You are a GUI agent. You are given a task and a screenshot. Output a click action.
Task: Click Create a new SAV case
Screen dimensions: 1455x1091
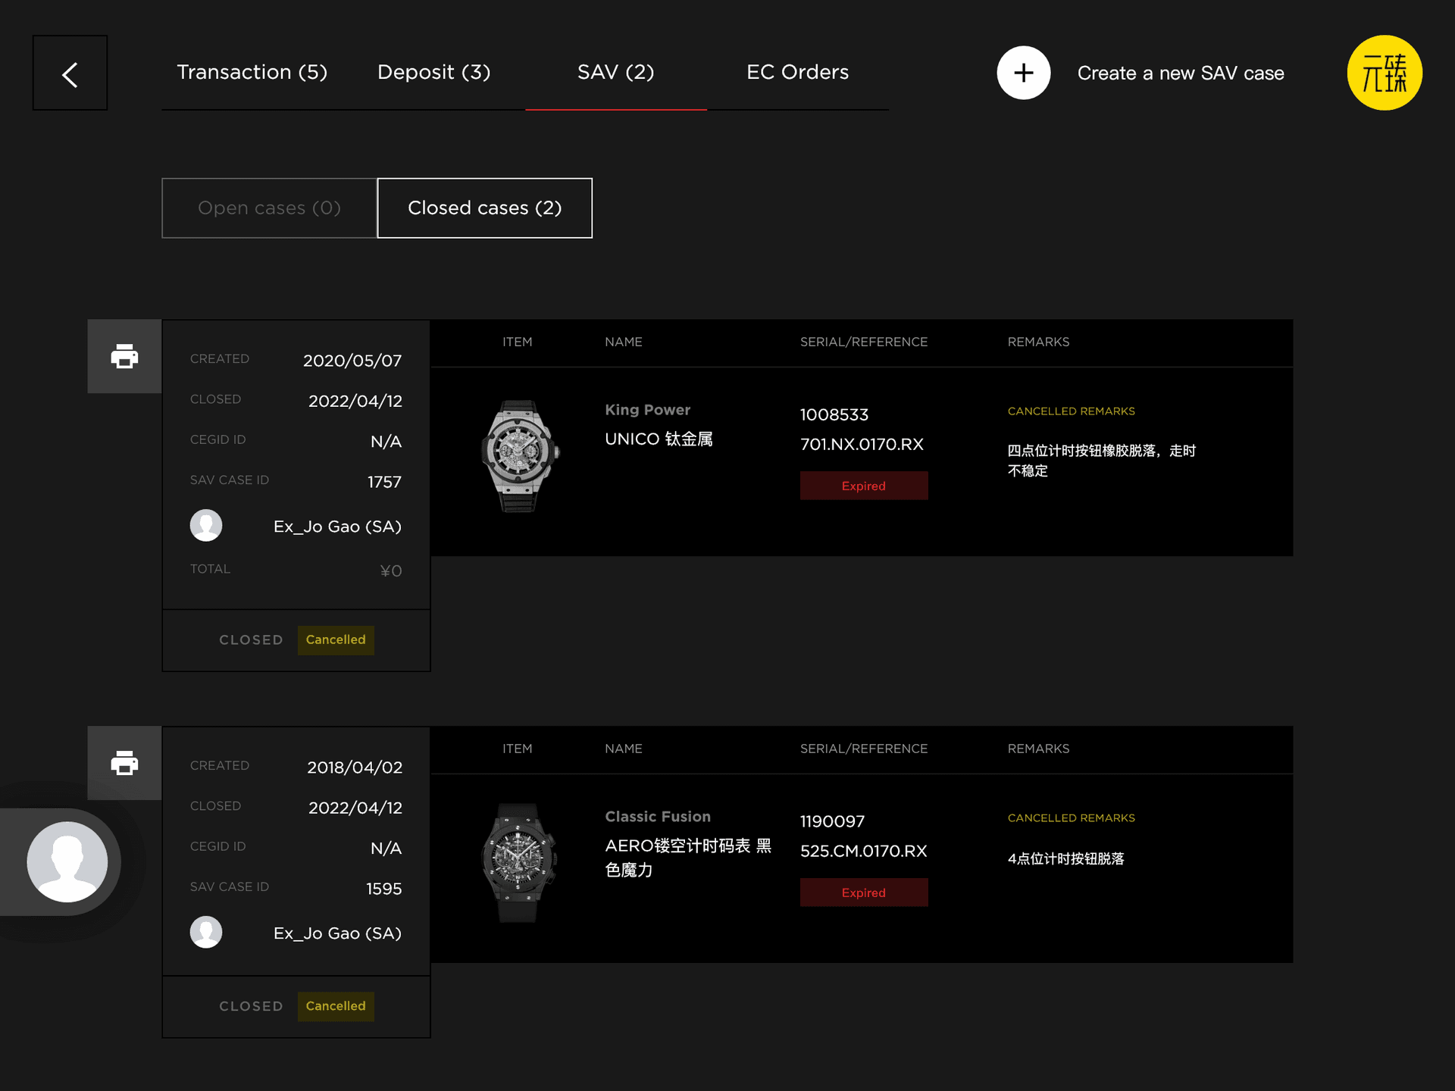tap(1180, 73)
